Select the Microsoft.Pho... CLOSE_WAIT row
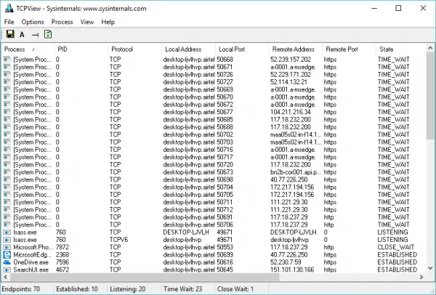Image resolution: width=436 pixels, height=295 pixels. [214, 247]
